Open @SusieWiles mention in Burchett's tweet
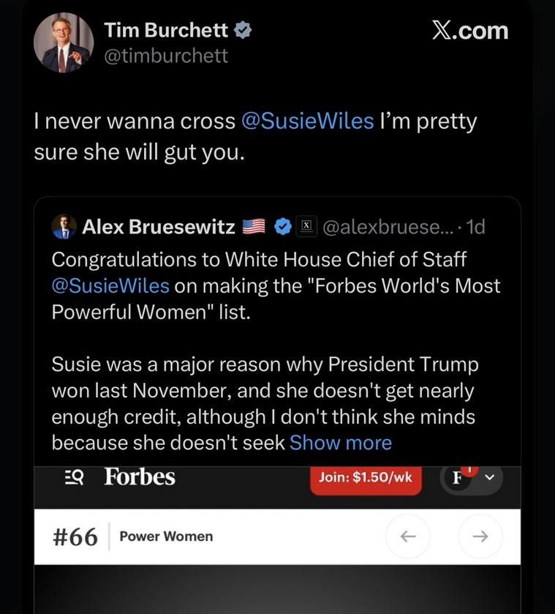 [306, 121]
